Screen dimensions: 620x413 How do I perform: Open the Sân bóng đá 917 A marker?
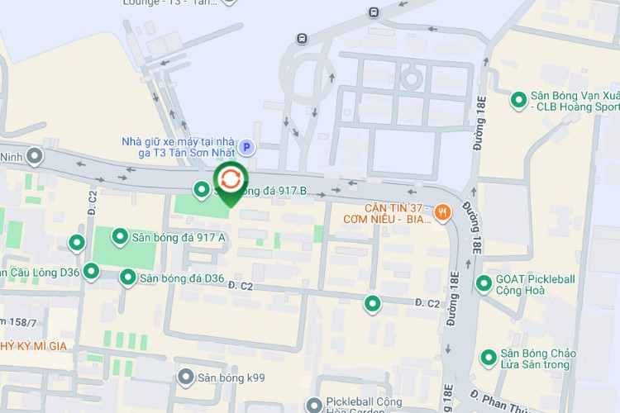(x=120, y=237)
